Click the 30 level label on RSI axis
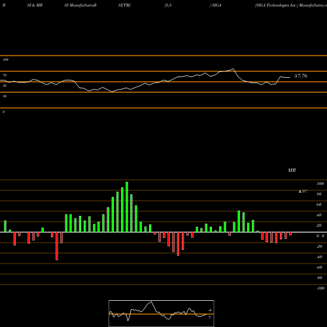The image size is (327, 327). pyautogui.click(x=5, y=96)
